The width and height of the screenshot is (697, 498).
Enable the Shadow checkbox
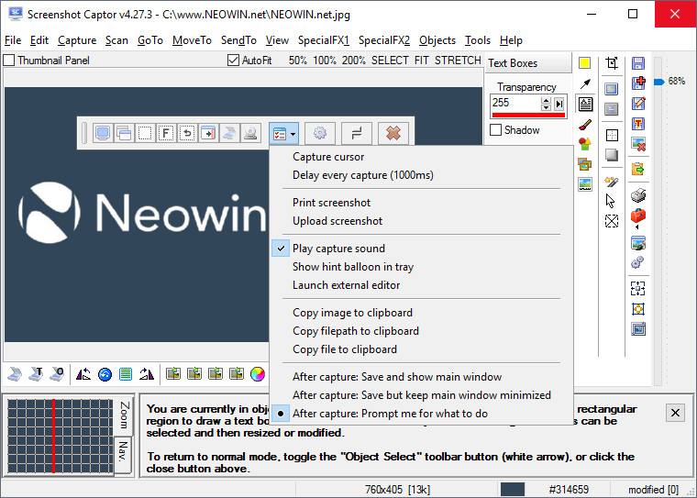pos(495,130)
